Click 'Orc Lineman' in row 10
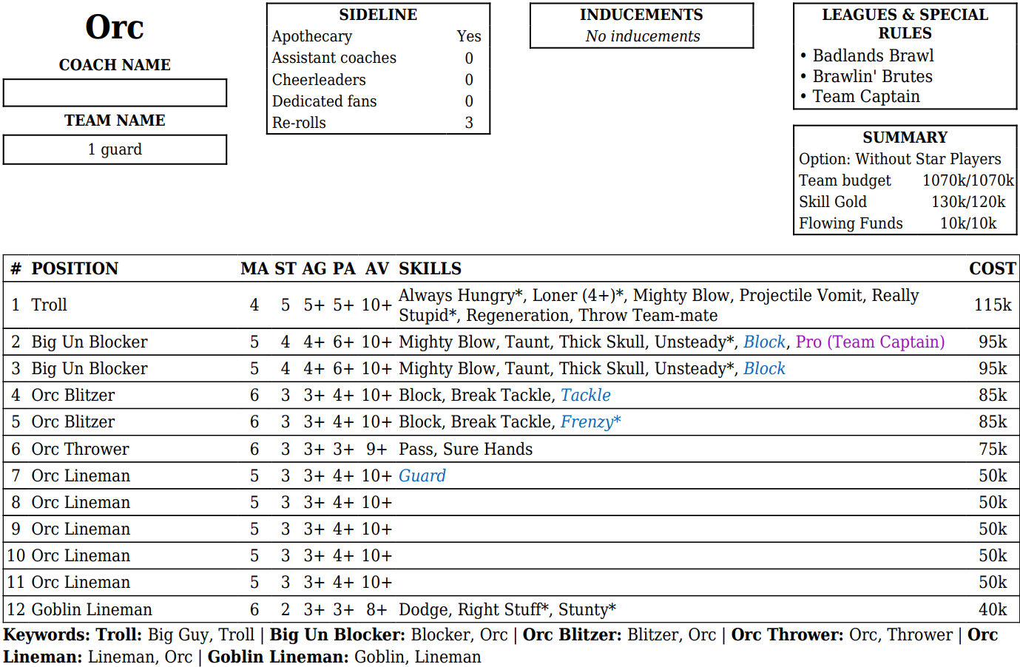Image resolution: width=1020 pixels, height=667 pixels. pos(81,555)
